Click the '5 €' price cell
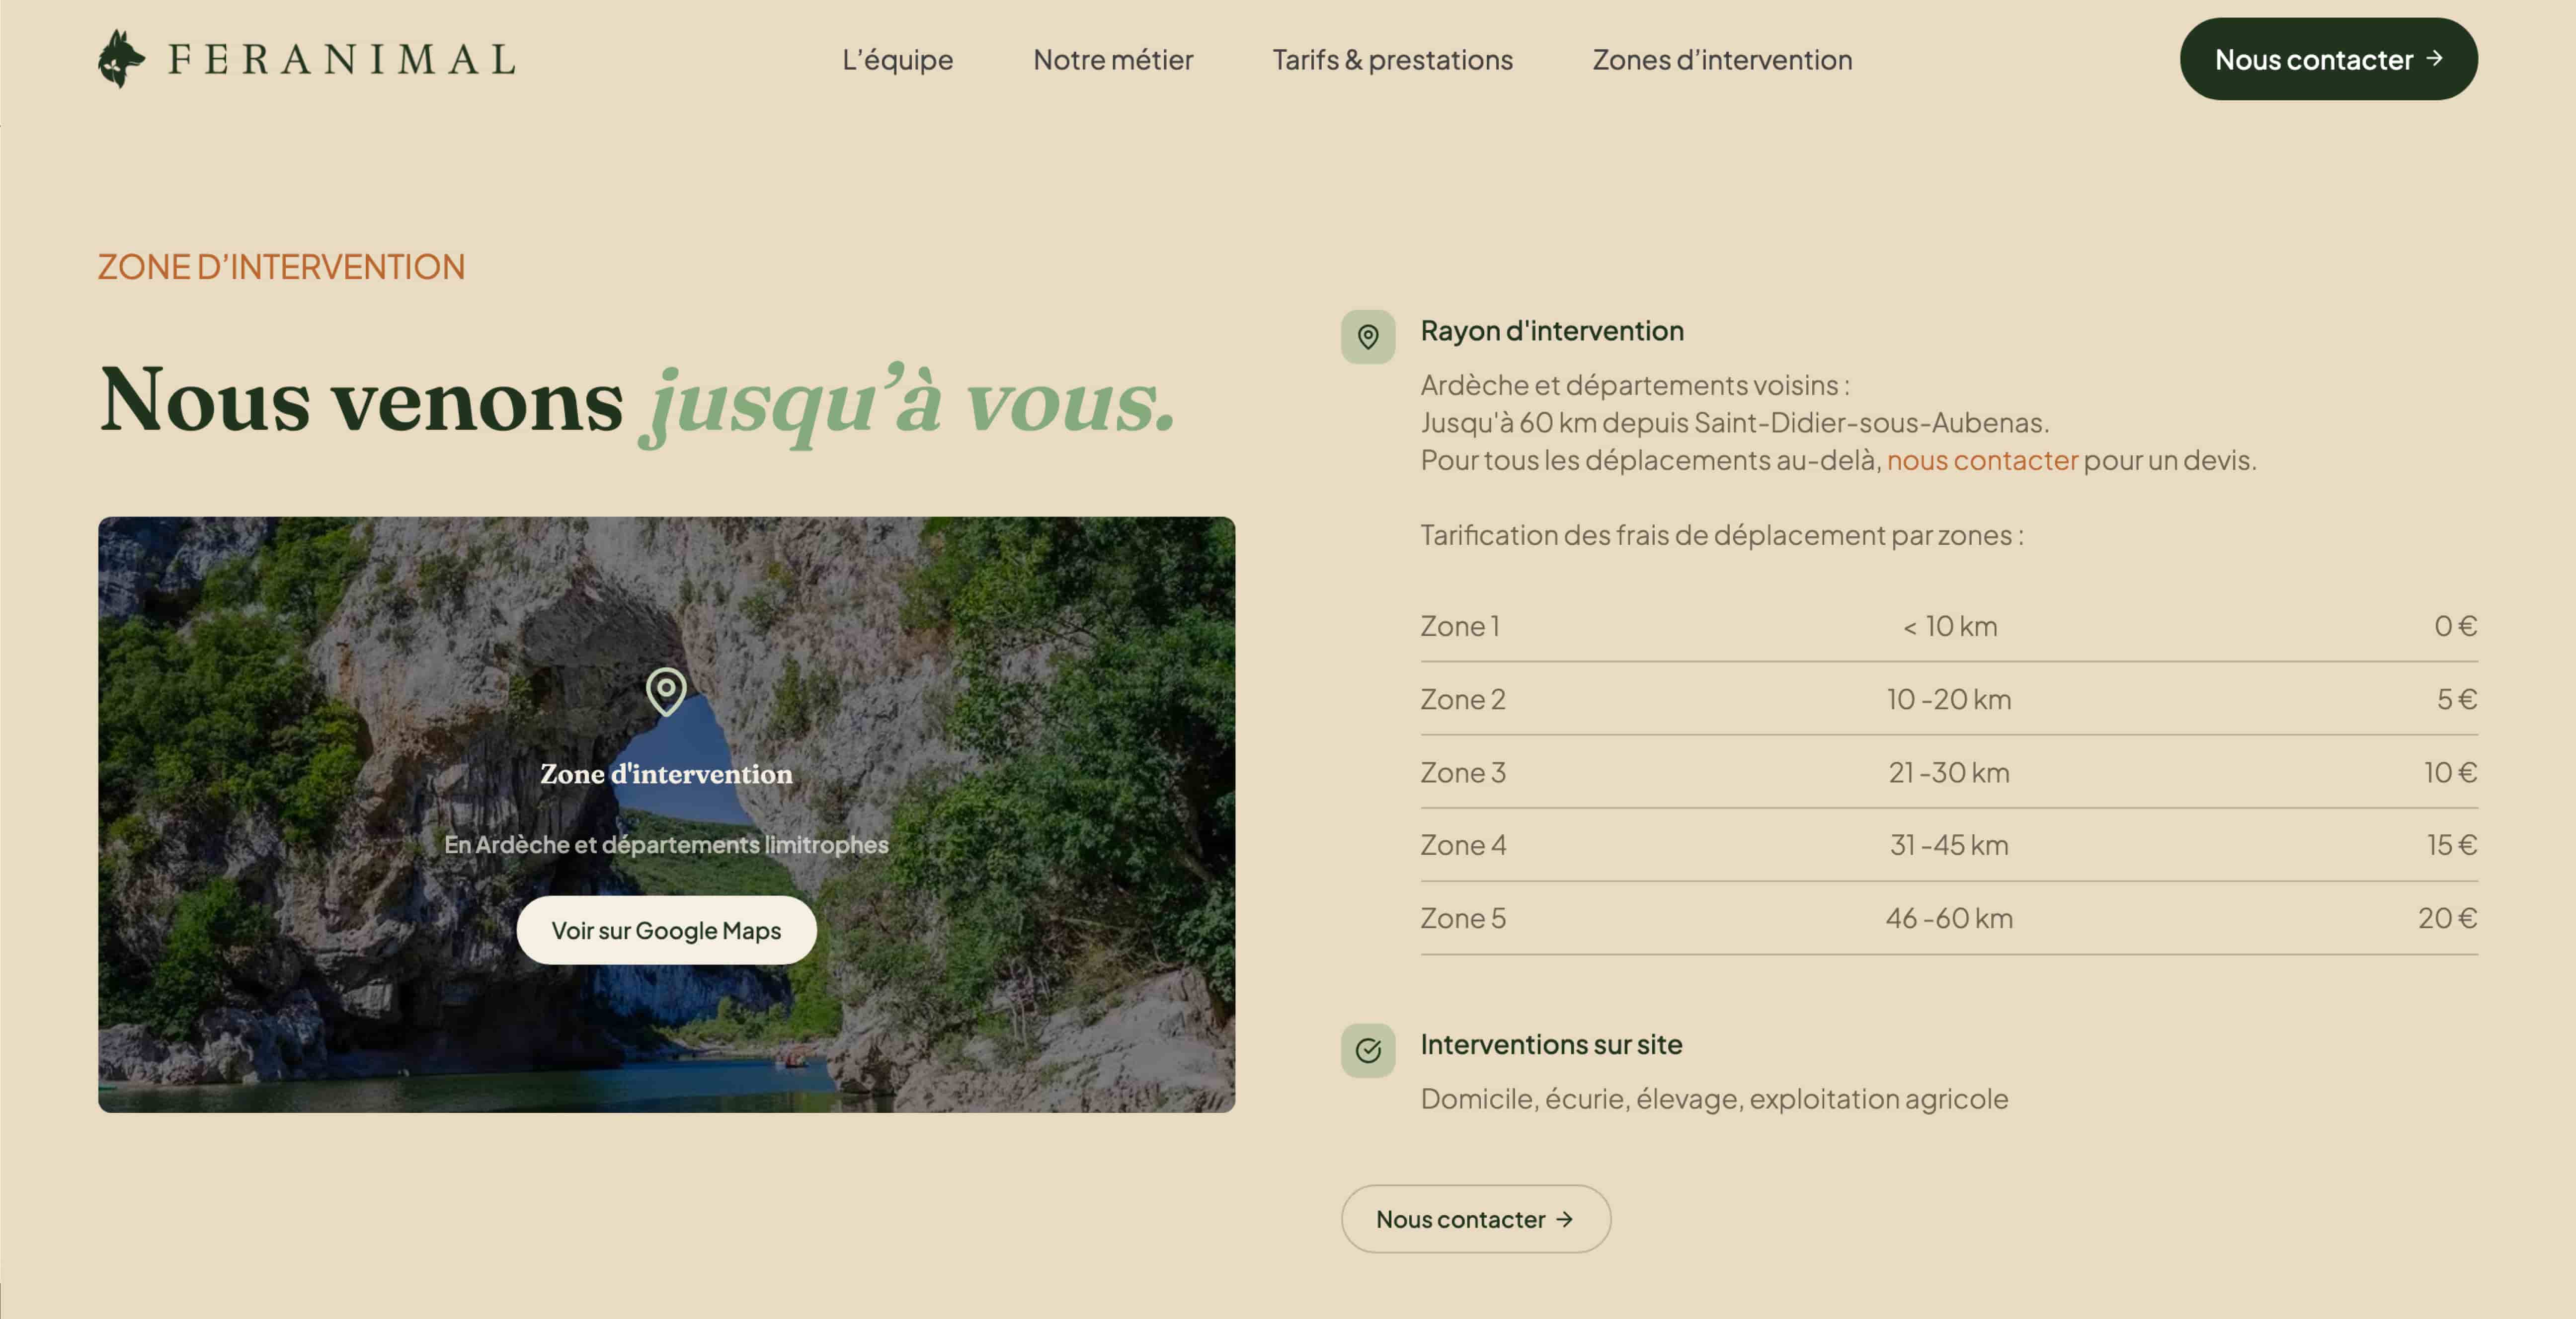2576x1319 pixels. click(2456, 698)
